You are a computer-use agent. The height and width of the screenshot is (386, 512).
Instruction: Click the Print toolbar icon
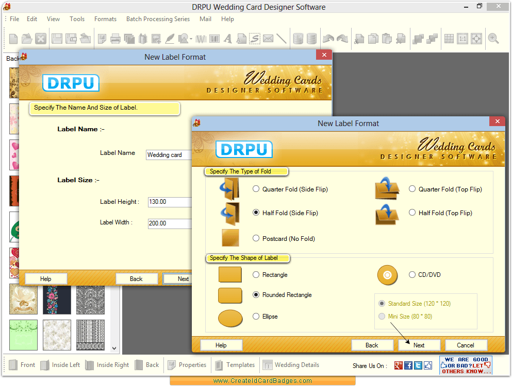[115, 39]
